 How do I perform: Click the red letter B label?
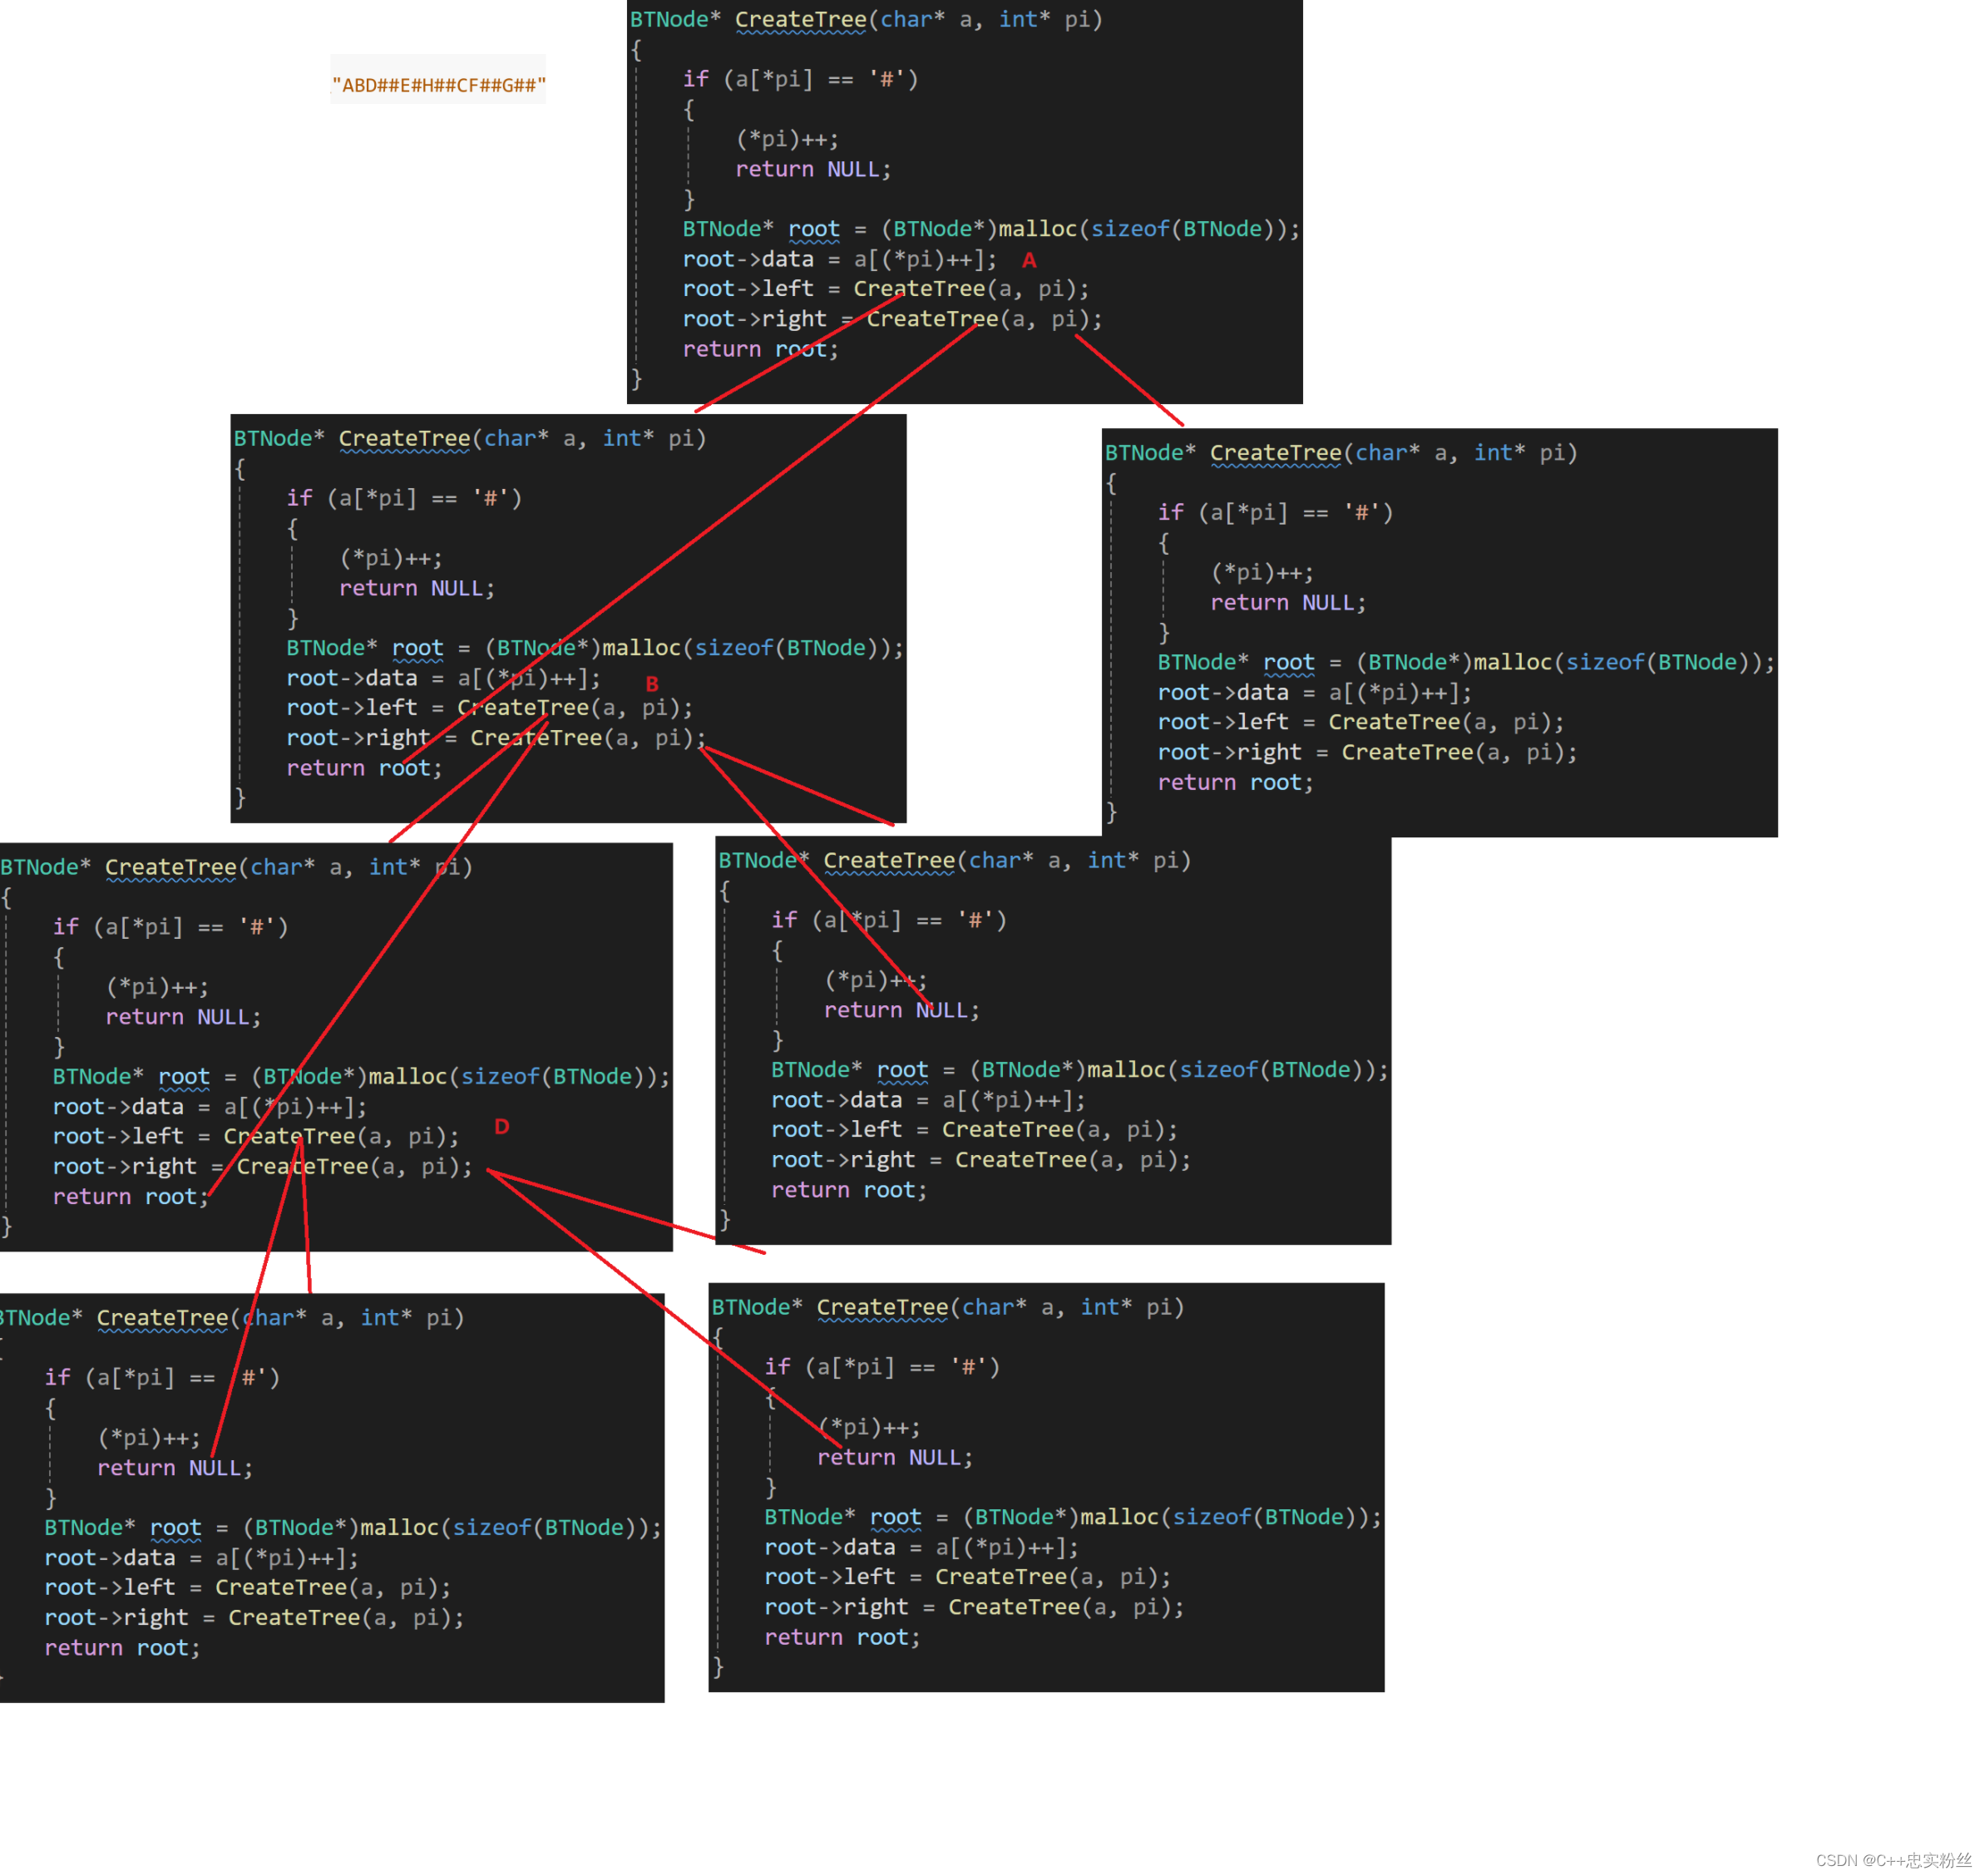(651, 684)
